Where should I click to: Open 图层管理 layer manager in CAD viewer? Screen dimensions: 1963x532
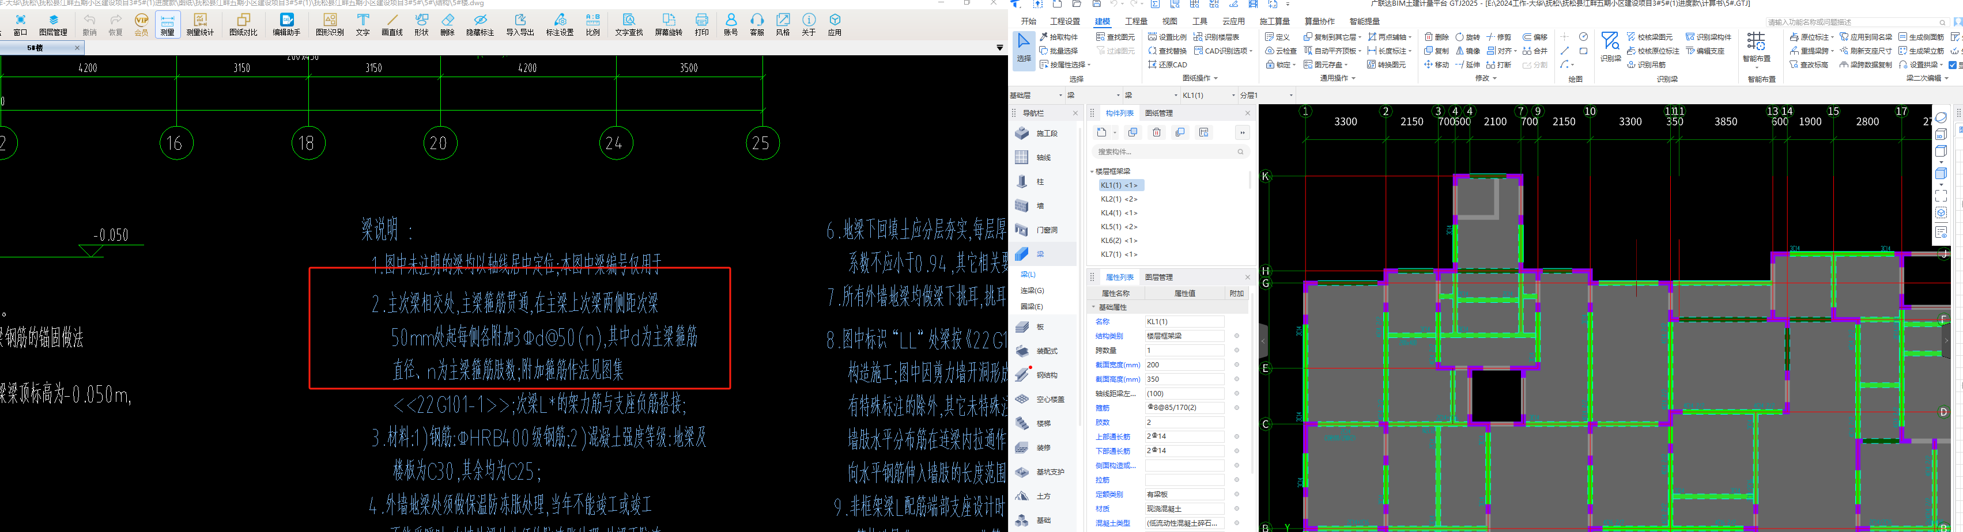pyautogui.click(x=54, y=24)
